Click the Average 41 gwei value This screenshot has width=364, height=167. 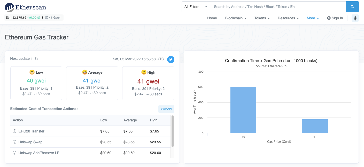[x=92, y=81]
